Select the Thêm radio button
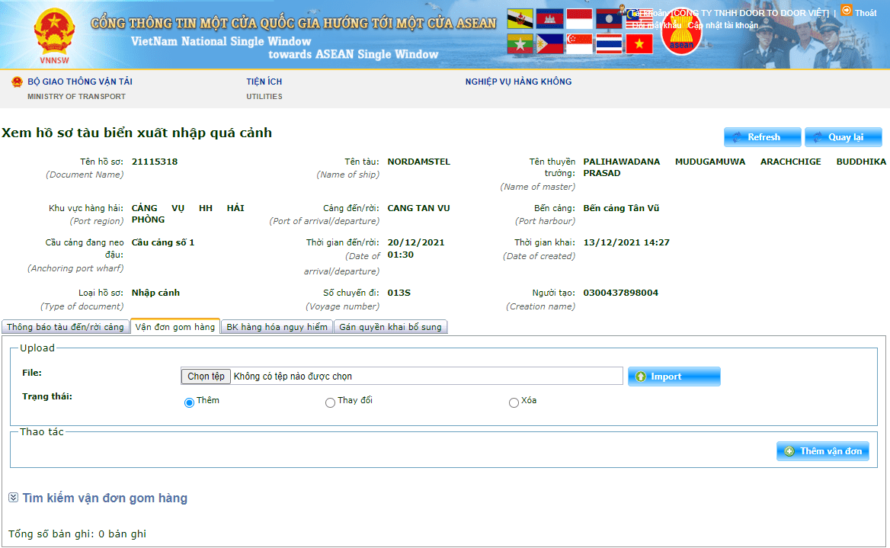 (x=189, y=402)
